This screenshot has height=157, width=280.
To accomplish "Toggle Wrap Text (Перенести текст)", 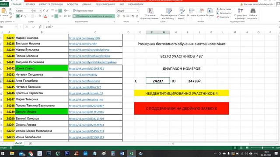I will pyautogui.click(x=83, y=10).
